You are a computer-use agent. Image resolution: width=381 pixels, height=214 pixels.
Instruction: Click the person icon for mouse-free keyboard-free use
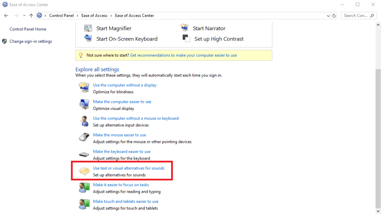(x=84, y=121)
